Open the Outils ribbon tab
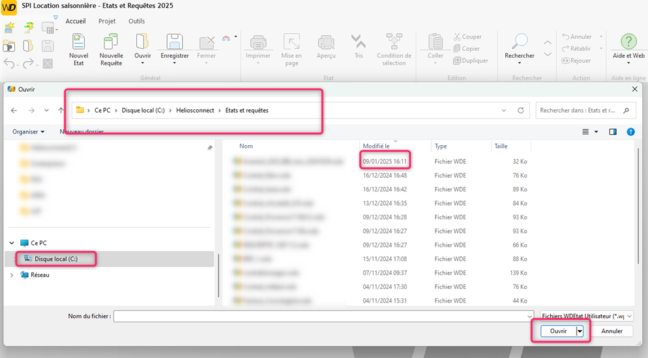The width and height of the screenshot is (648, 358). click(136, 21)
